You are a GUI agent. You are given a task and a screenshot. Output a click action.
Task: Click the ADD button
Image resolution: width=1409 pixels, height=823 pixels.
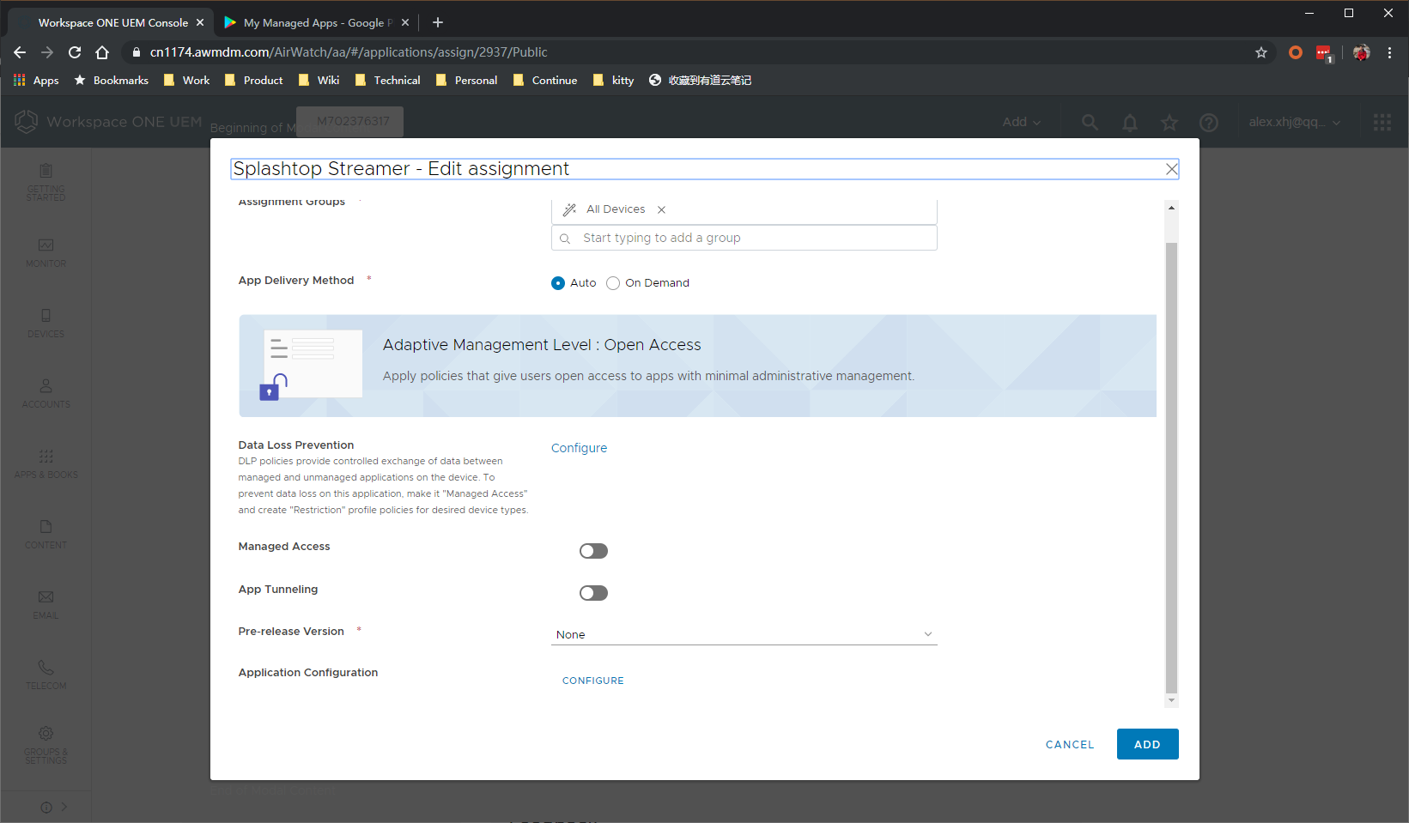click(1147, 744)
